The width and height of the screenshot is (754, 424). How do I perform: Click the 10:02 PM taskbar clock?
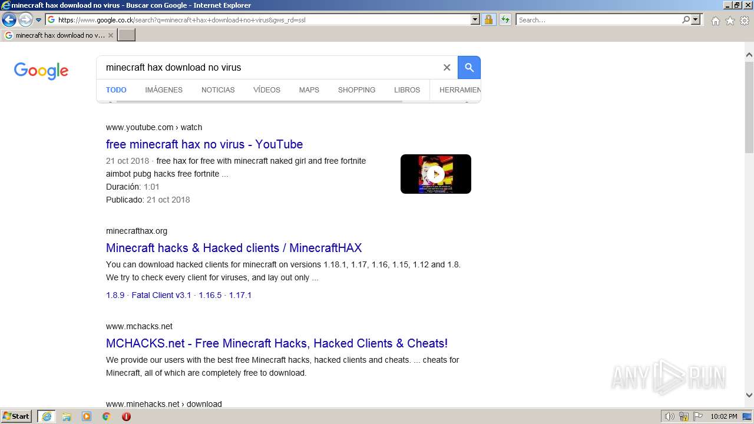click(x=724, y=416)
